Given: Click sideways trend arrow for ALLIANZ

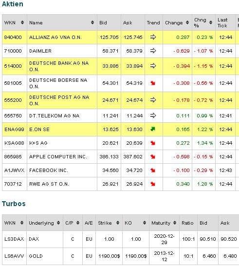Looking at the screenshot, I should point(153,37).
